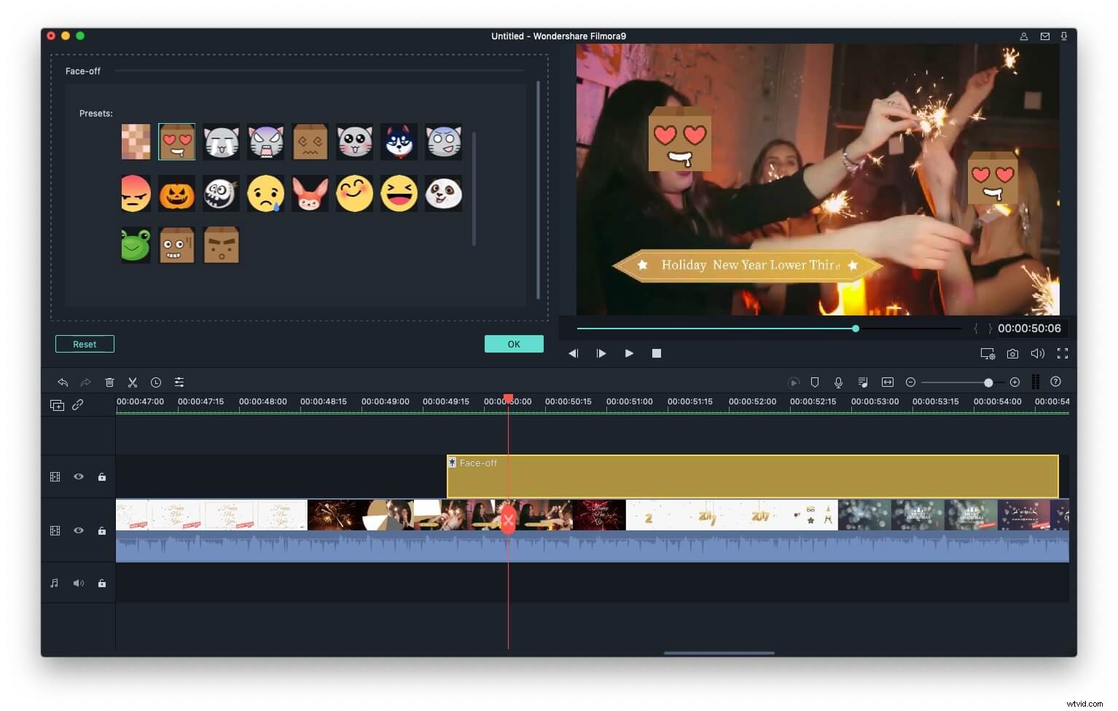This screenshot has height=711, width=1118.
Task: Click the Record Voiceover microphone icon
Action: 839,382
